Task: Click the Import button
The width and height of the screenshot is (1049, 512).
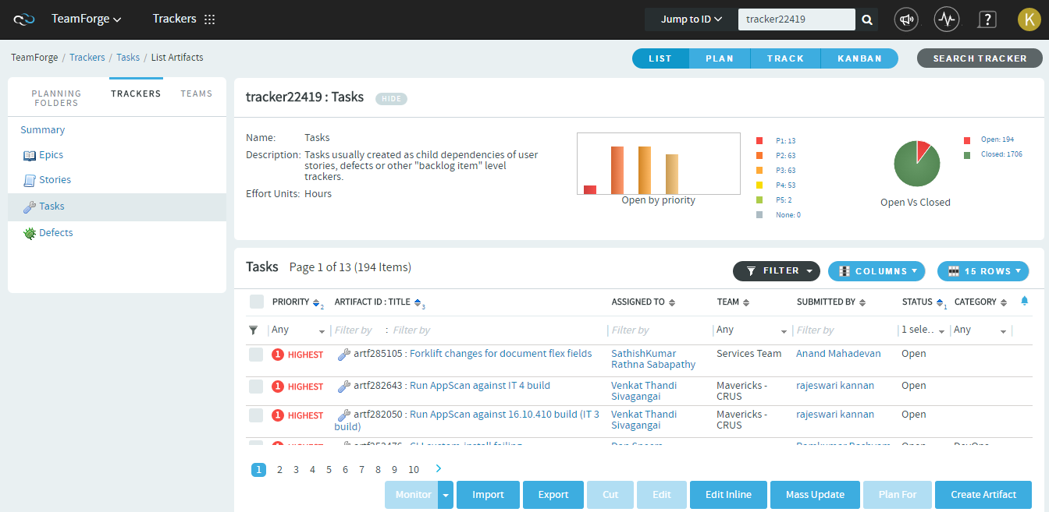Action: (x=488, y=495)
